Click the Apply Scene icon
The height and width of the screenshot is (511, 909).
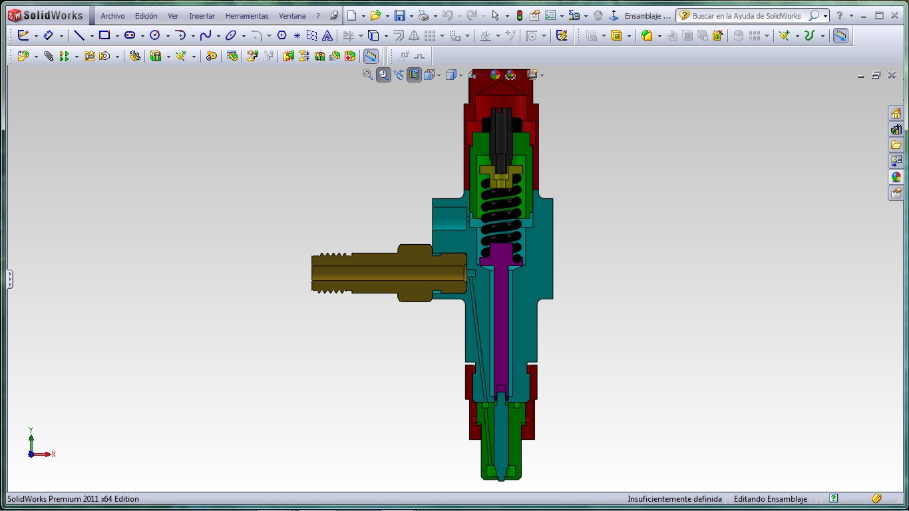pos(510,75)
